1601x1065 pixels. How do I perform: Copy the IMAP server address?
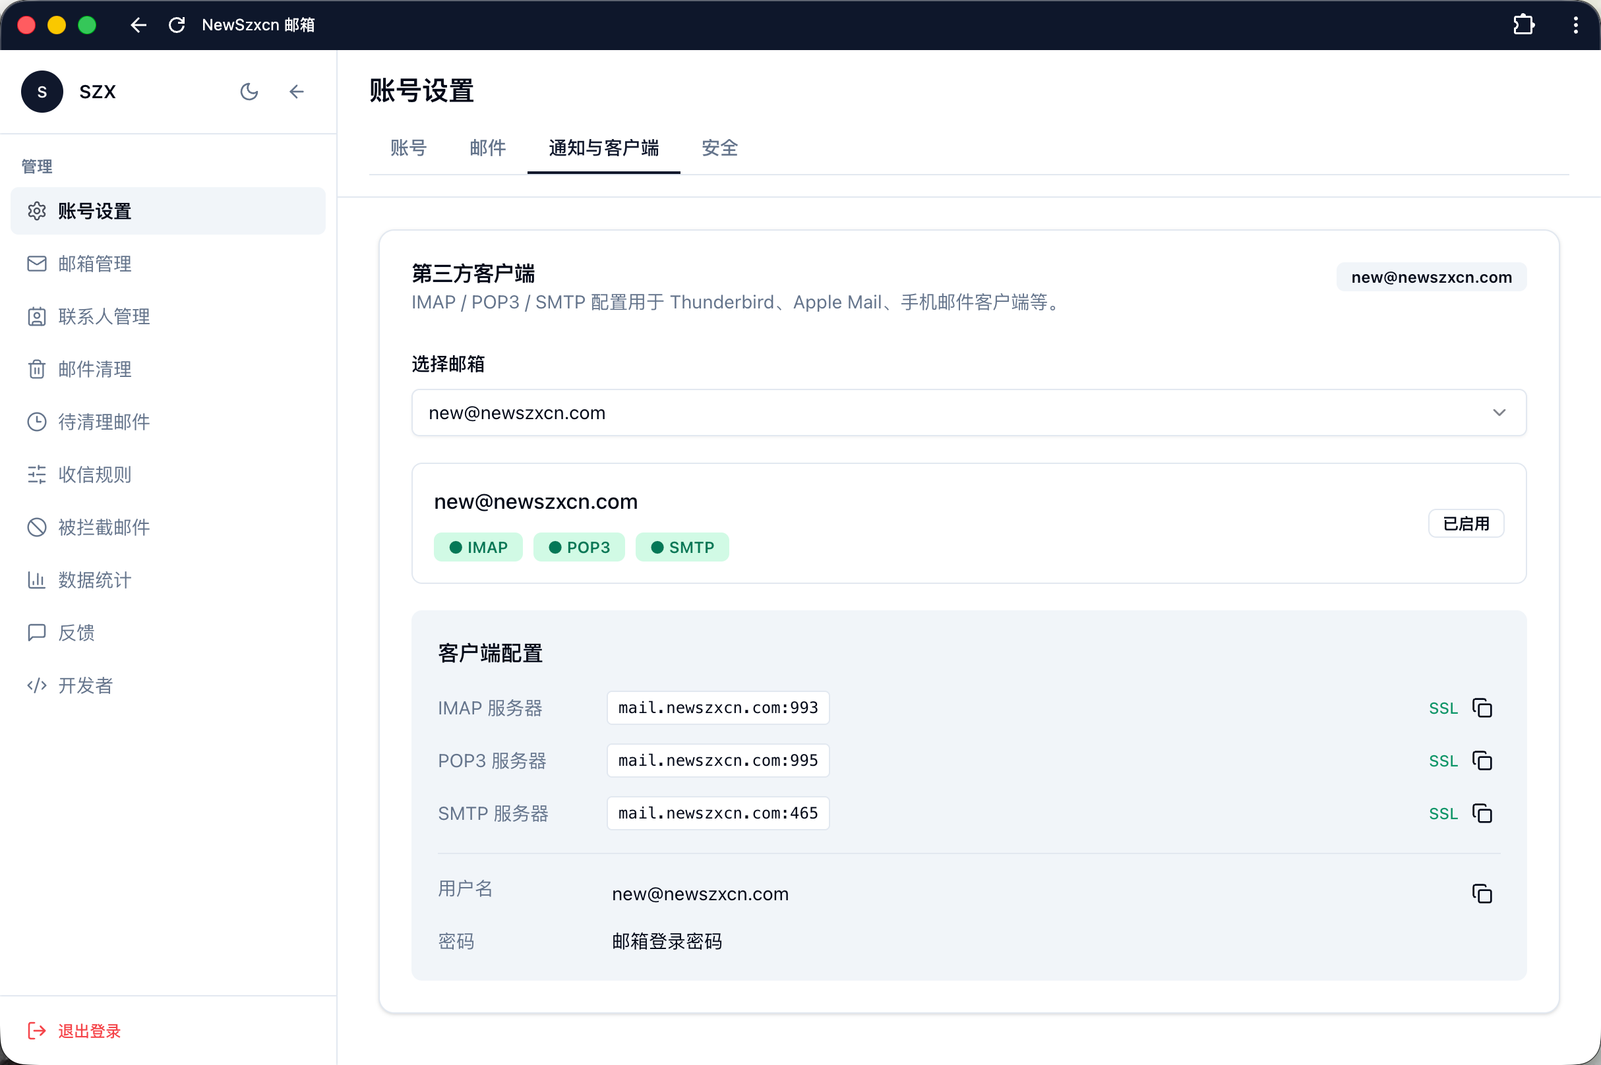(1482, 708)
